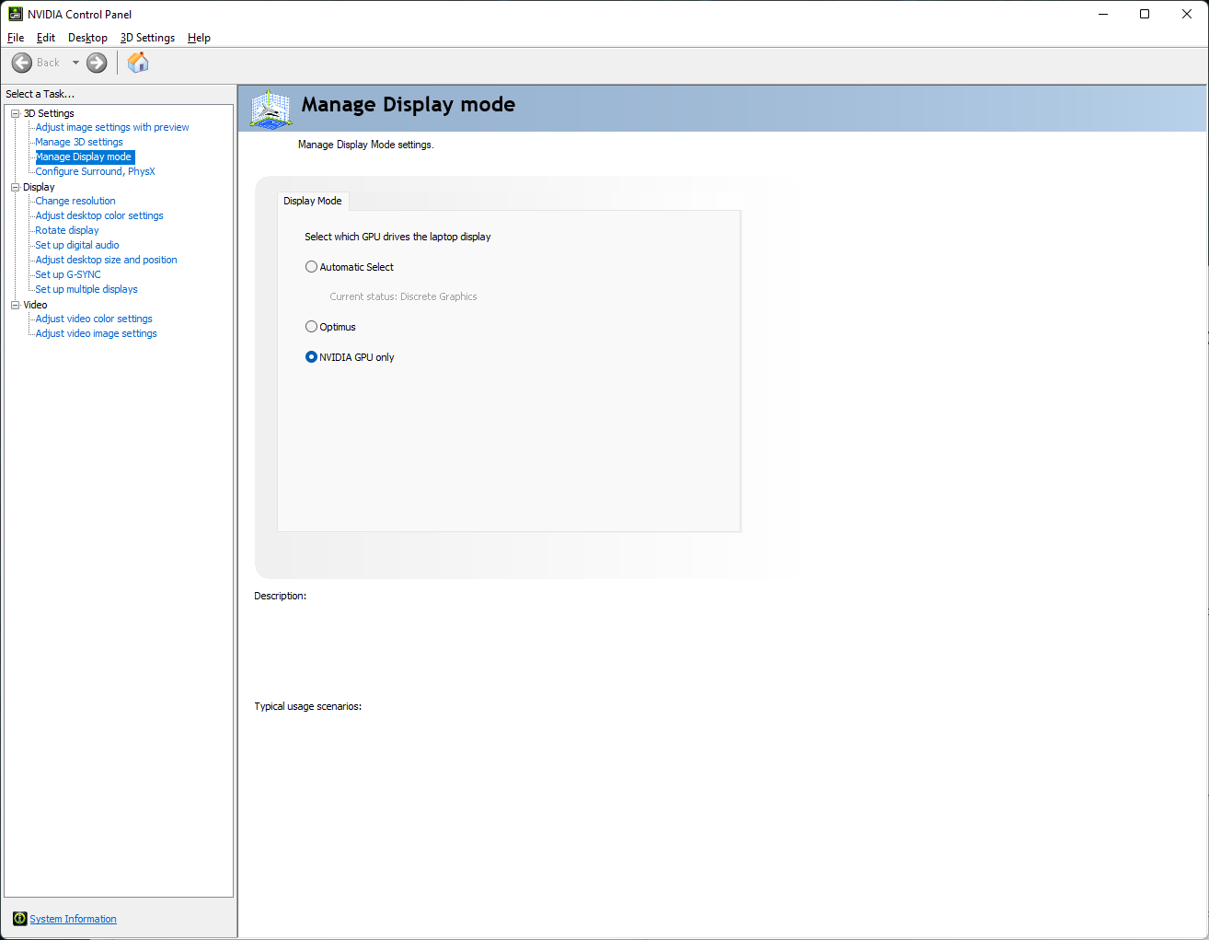Viewport: 1209px width, 940px height.
Task: Click 'Manage Display Mode settings.' text
Action: [x=365, y=145]
